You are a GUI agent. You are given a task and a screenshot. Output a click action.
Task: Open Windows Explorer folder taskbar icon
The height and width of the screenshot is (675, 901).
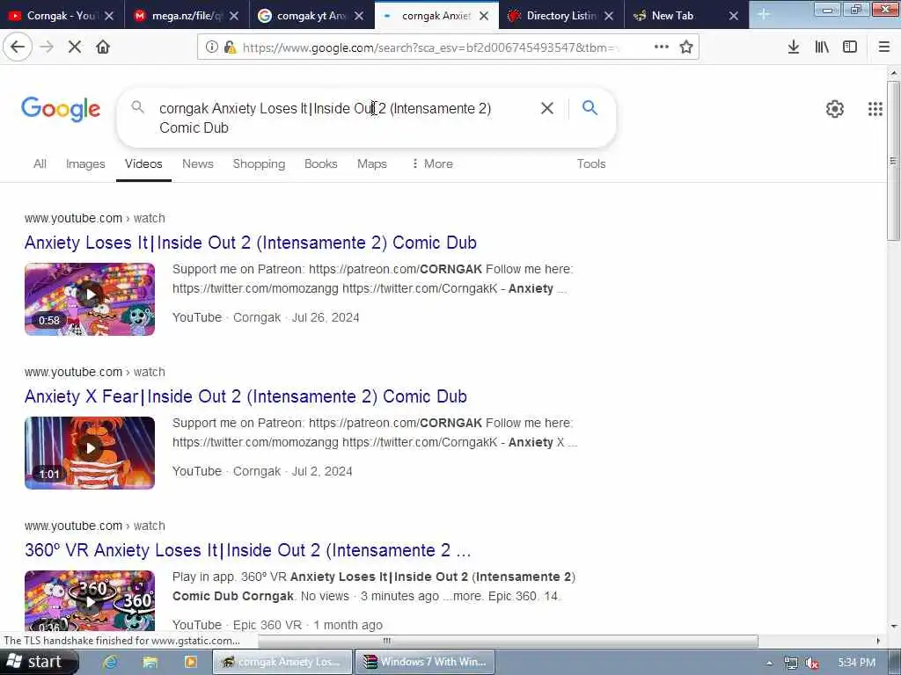click(x=150, y=662)
